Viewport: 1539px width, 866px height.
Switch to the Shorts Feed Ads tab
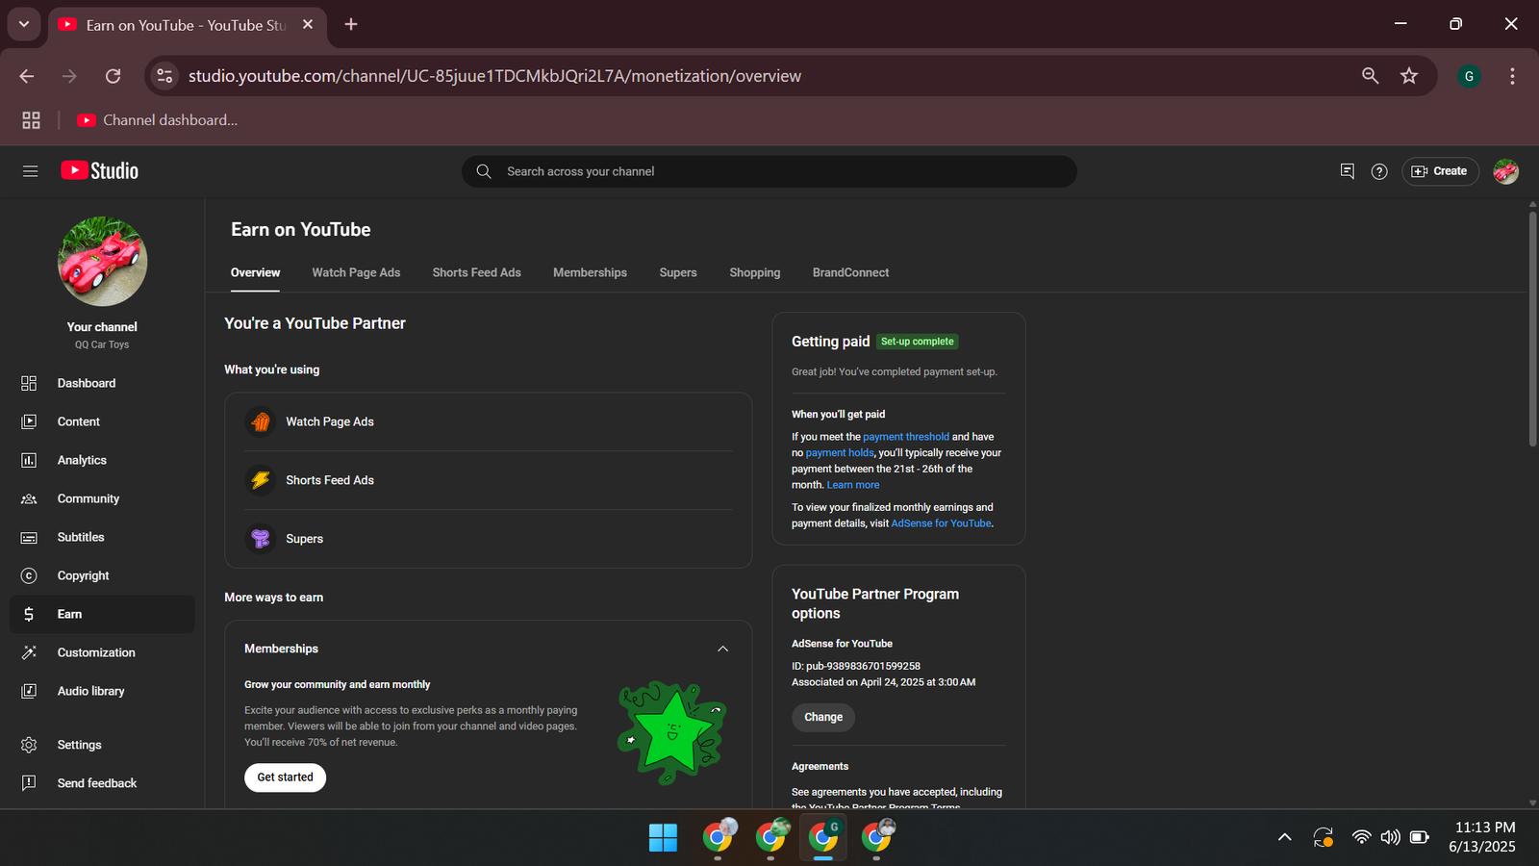[x=477, y=273]
